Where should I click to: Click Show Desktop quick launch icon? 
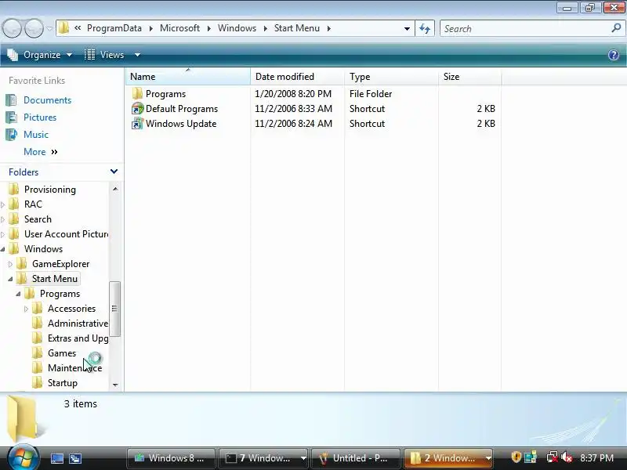tap(56, 458)
